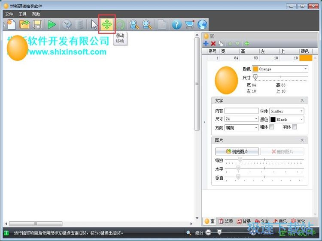Click the green Run lottery play icon
Screen dimensions: 322x241
tap(52, 24)
